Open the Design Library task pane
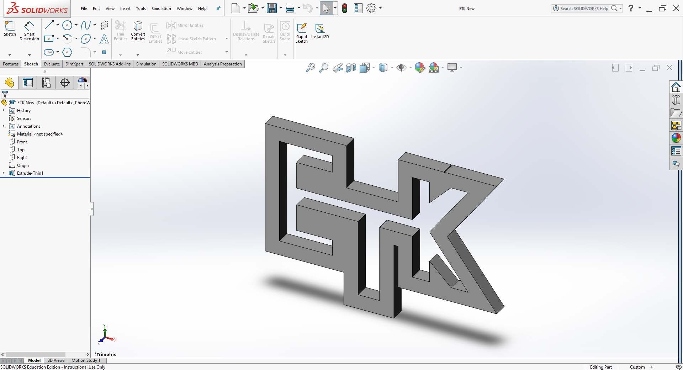The height and width of the screenshot is (370, 683). click(676, 100)
